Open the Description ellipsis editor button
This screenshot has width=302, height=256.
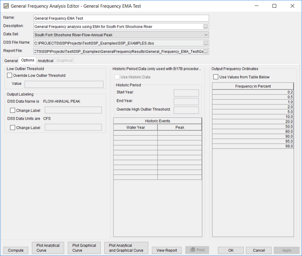206,27
